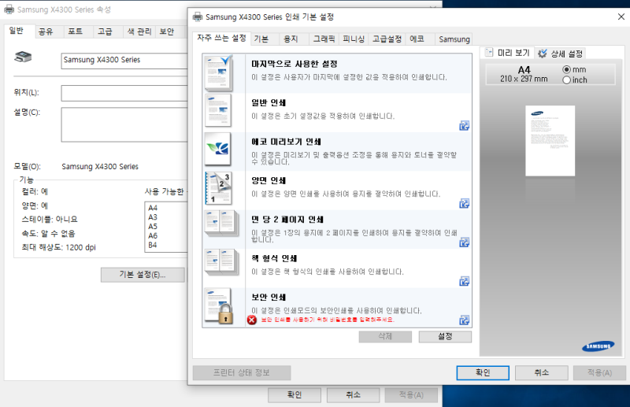
Task: Click shortcut icon on 양면 인쇄 row
Action: 464,204
